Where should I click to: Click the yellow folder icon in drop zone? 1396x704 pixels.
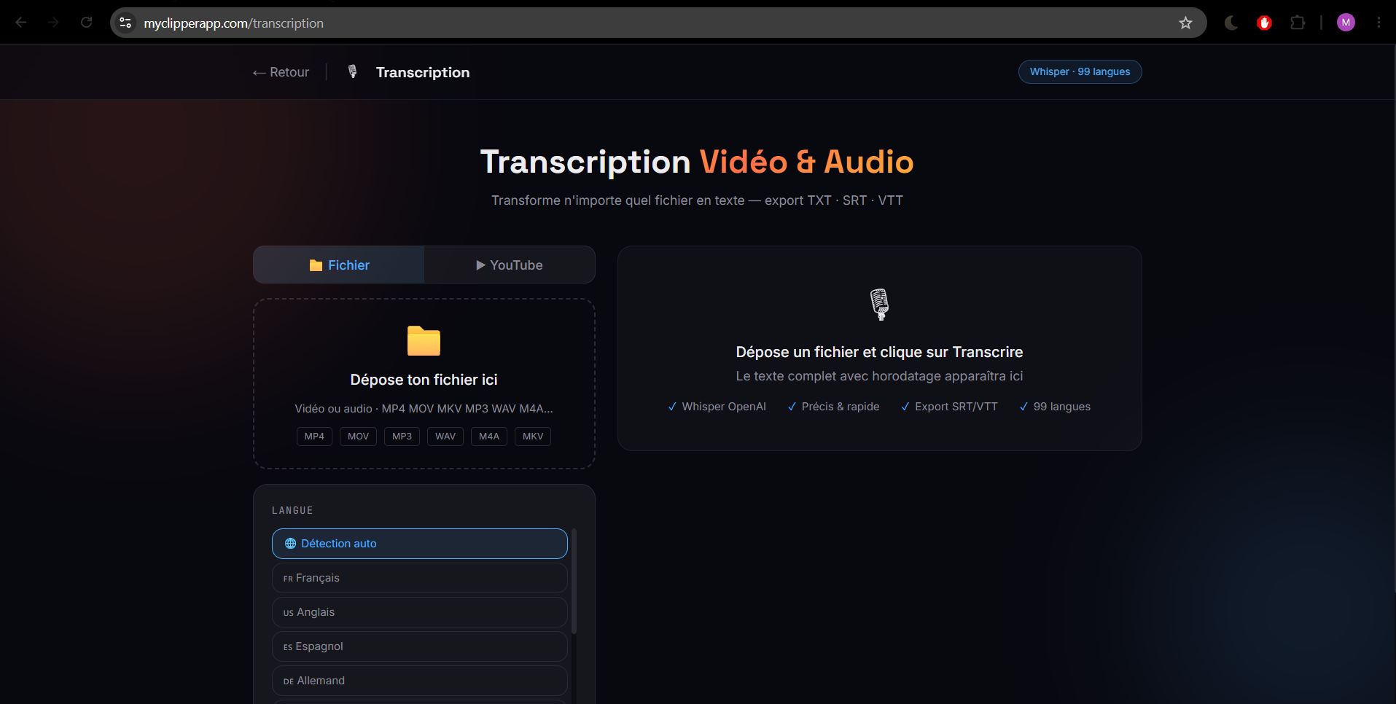[x=424, y=340]
